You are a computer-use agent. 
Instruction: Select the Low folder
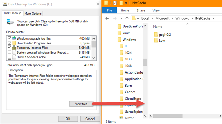159,41
